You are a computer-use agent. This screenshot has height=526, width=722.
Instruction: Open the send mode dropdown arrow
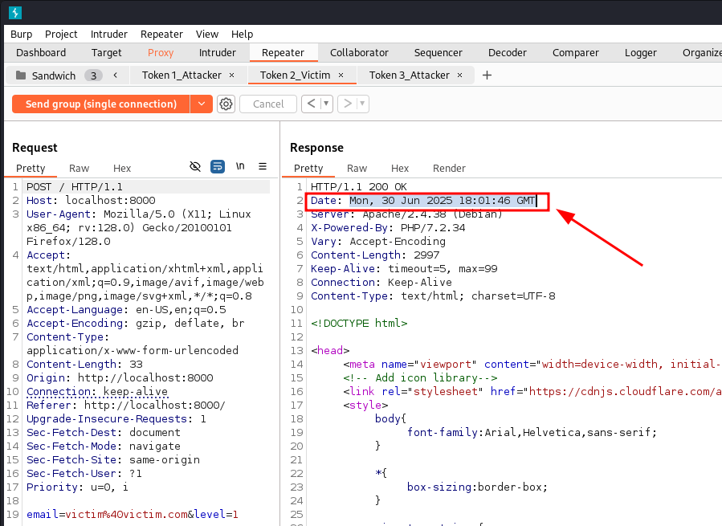[202, 104]
